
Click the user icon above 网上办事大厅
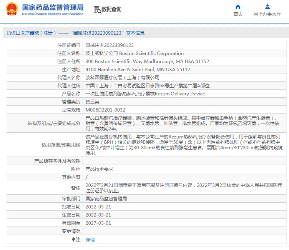(x=267, y=7)
